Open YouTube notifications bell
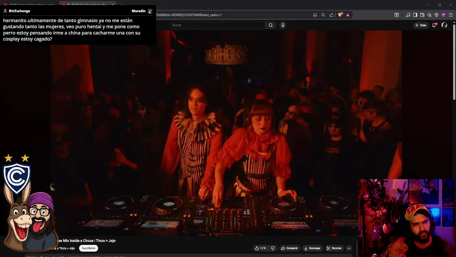The height and width of the screenshot is (257, 456). click(x=434, y=25)
